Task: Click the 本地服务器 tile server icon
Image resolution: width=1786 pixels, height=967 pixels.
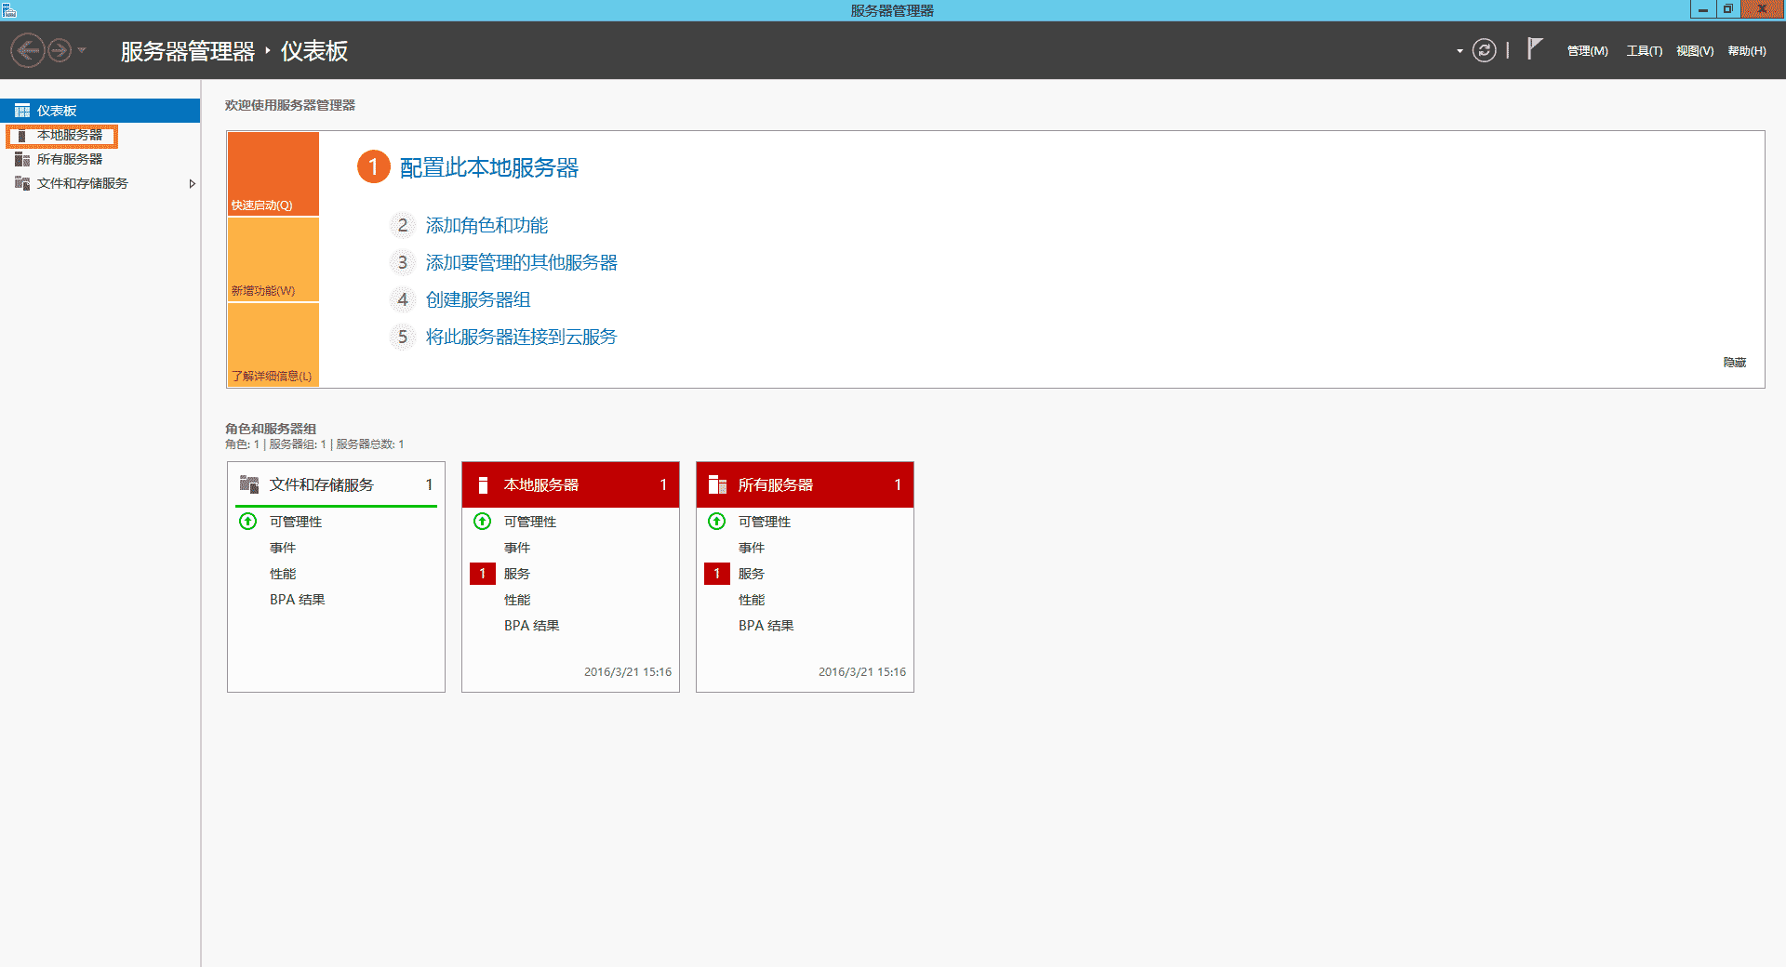Action: point(483,484)
